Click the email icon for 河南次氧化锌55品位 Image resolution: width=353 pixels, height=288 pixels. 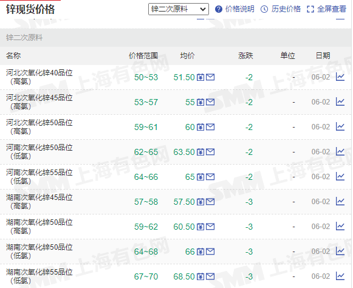pyautogui.click(x=210, y=177)
